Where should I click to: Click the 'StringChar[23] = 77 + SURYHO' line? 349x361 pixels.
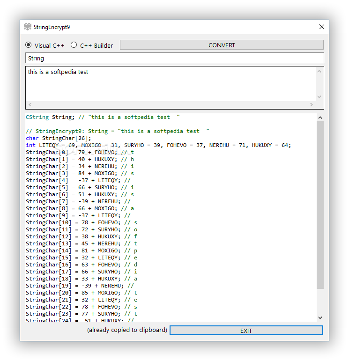[82, 314]
